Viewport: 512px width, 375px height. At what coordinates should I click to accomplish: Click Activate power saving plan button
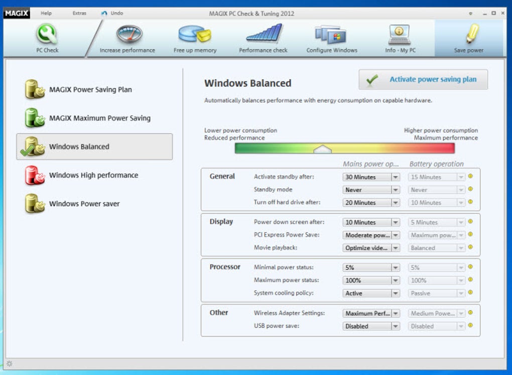click(x=423, y=79)
